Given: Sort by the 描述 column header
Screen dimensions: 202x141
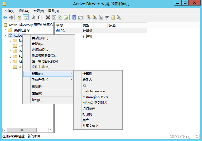Looking at the screenshot, I should (x=127, y=25).
